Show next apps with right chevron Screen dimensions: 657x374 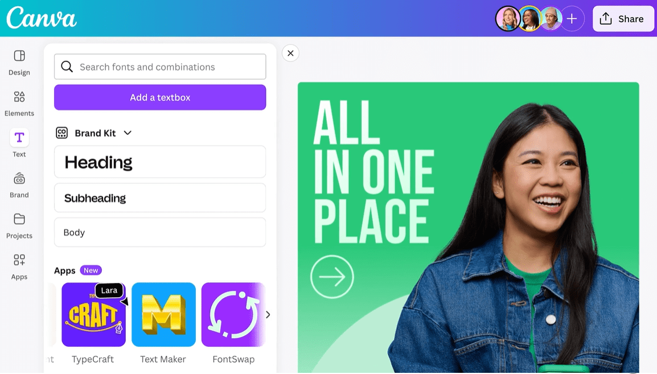click(x=268, y=314)
